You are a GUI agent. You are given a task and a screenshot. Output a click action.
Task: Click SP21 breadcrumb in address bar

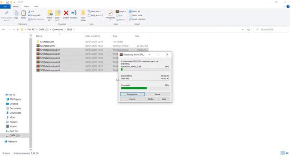(x=69, y=29)
